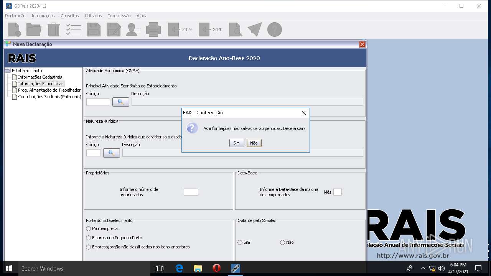Open the Ajuda menu
Viewport: 491px width, 276px height.
(142, 16)
